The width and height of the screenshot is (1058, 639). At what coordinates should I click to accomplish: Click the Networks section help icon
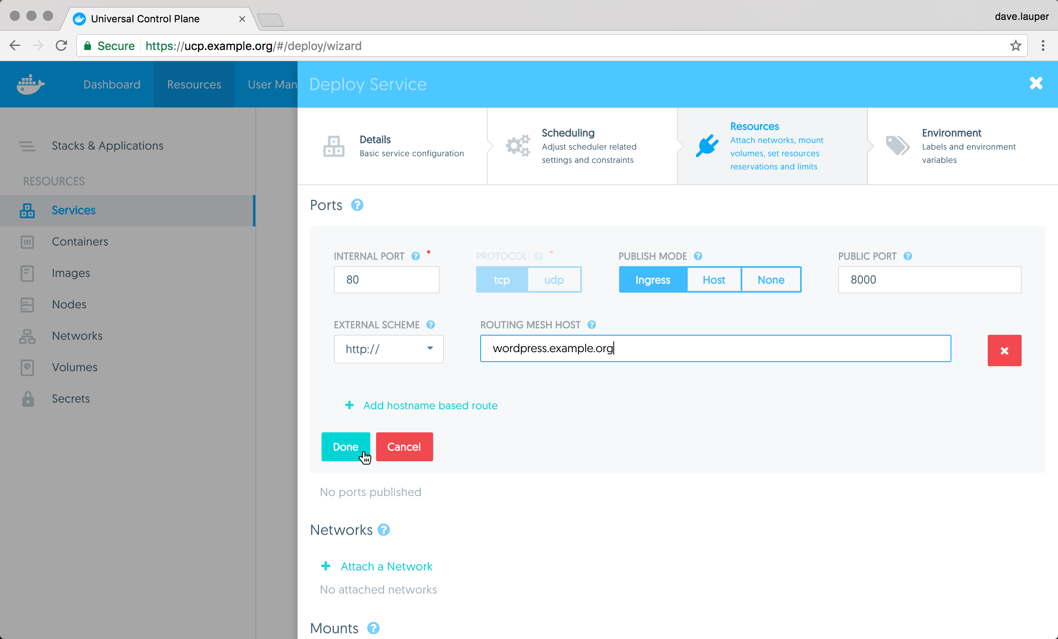click(384, 530)
